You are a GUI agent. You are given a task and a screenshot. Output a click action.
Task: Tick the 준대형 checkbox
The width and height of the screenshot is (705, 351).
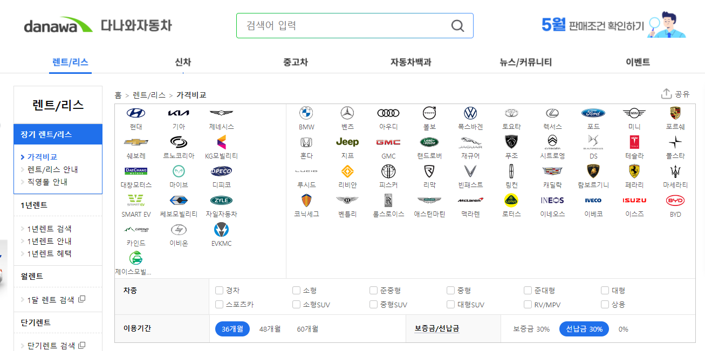coord(528,291)
